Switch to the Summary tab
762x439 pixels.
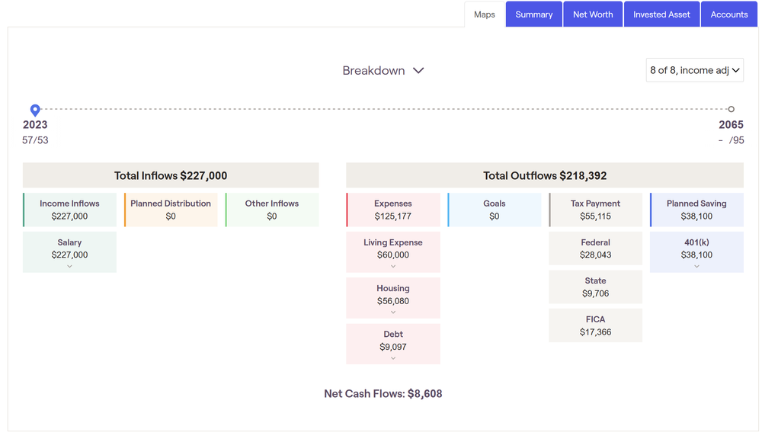click(x=533, y=14)
